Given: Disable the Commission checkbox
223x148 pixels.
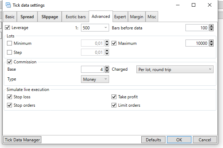Looking at the screenshot, I should coord(9,62).
